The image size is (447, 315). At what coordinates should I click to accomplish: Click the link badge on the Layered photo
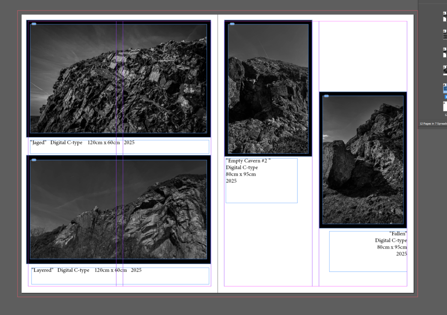pos(34,160)
